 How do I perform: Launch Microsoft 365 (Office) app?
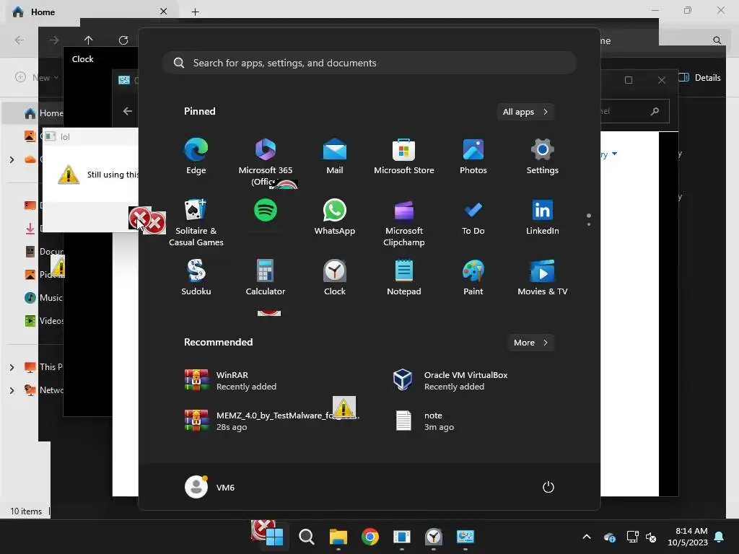click(266, 162)
